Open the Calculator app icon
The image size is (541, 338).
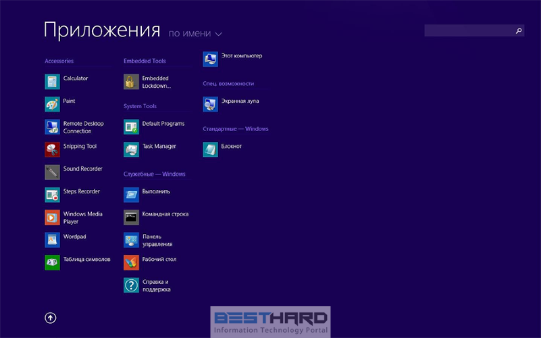[x=52, y=82]
